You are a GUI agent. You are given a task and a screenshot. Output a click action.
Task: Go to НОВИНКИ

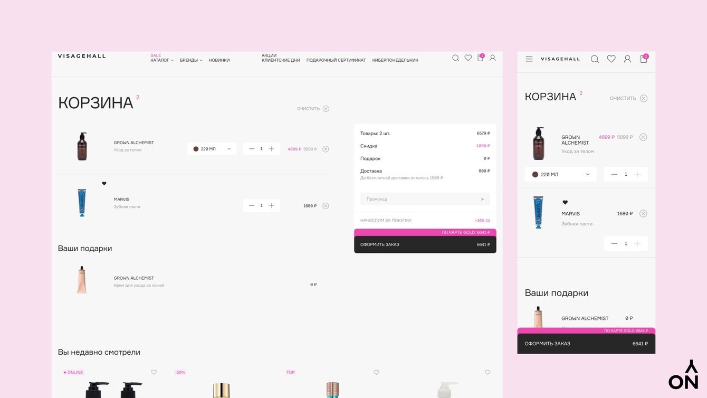[x=219, y=60]
